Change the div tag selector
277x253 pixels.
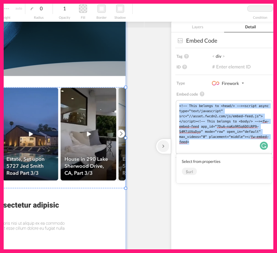click(218, 56)
